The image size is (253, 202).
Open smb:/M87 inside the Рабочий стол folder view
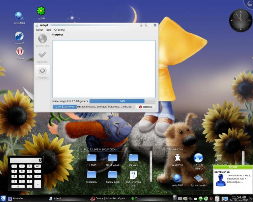point(177,178)
